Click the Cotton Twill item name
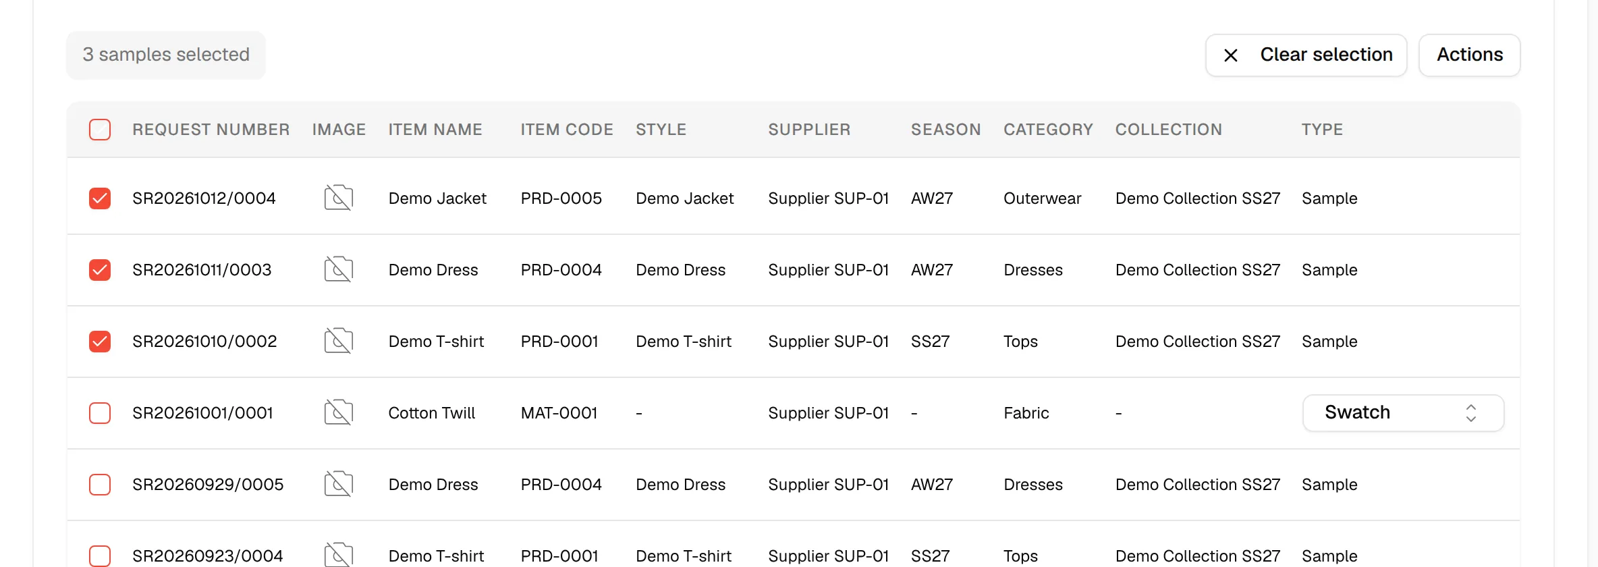Viewport: 1598px width, 567px height. coord(432,413)
